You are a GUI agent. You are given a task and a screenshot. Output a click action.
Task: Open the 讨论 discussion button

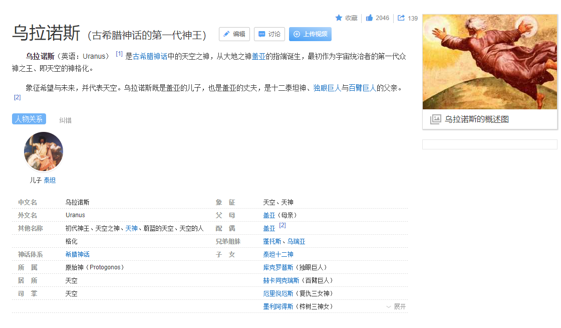[x=269, y=34]
